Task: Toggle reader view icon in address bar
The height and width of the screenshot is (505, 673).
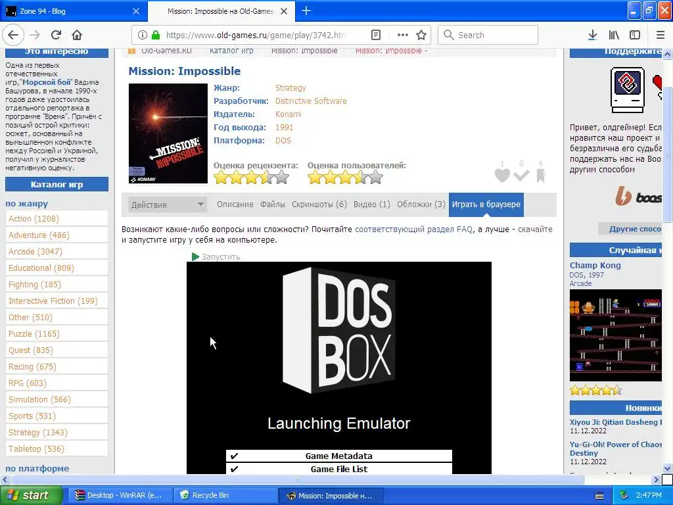Action: coord(375,35)
